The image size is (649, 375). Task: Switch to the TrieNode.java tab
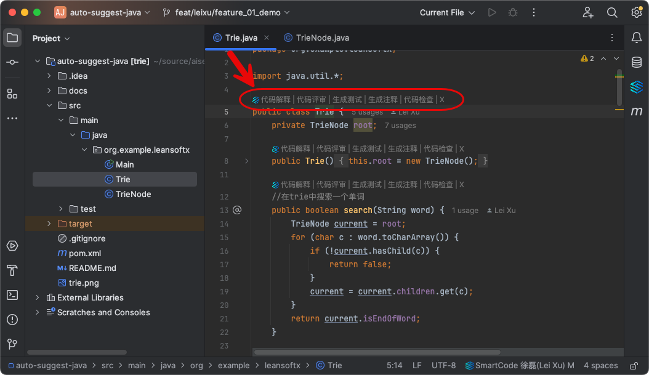click(x=316, y=38)
